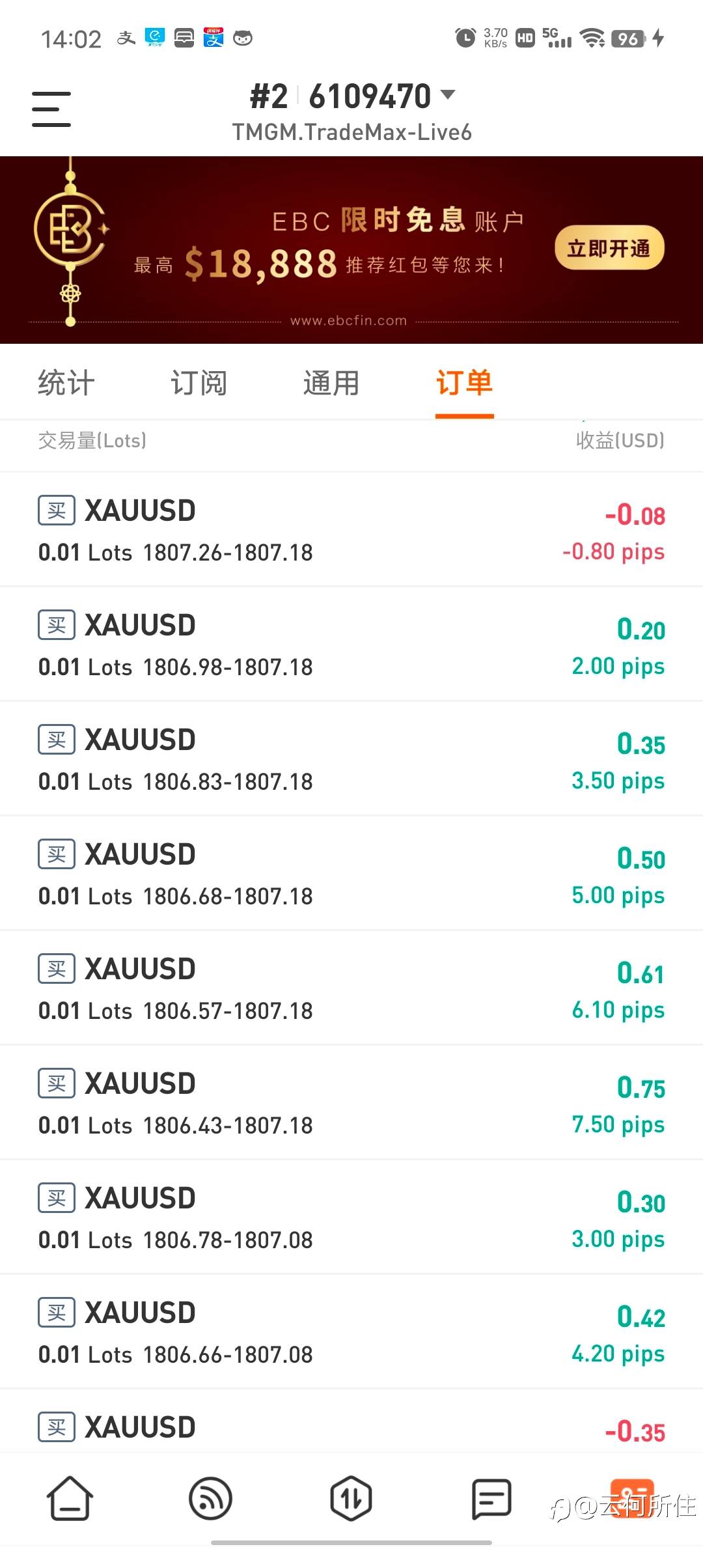
Task: Select the 订单 tab
Action: pyautogui.click(x=464, y=383)
